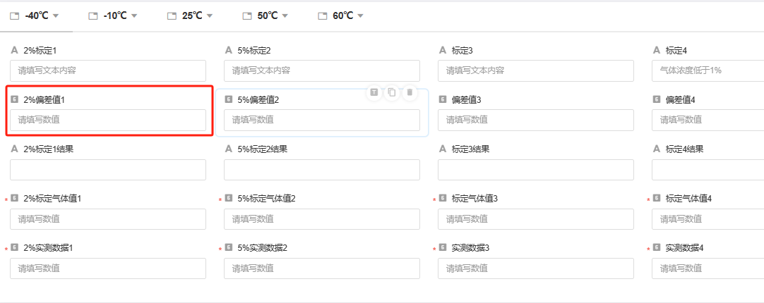Switch to the 50℃ tab
Viewport: 764px width, 303px height.
[267, 16]
